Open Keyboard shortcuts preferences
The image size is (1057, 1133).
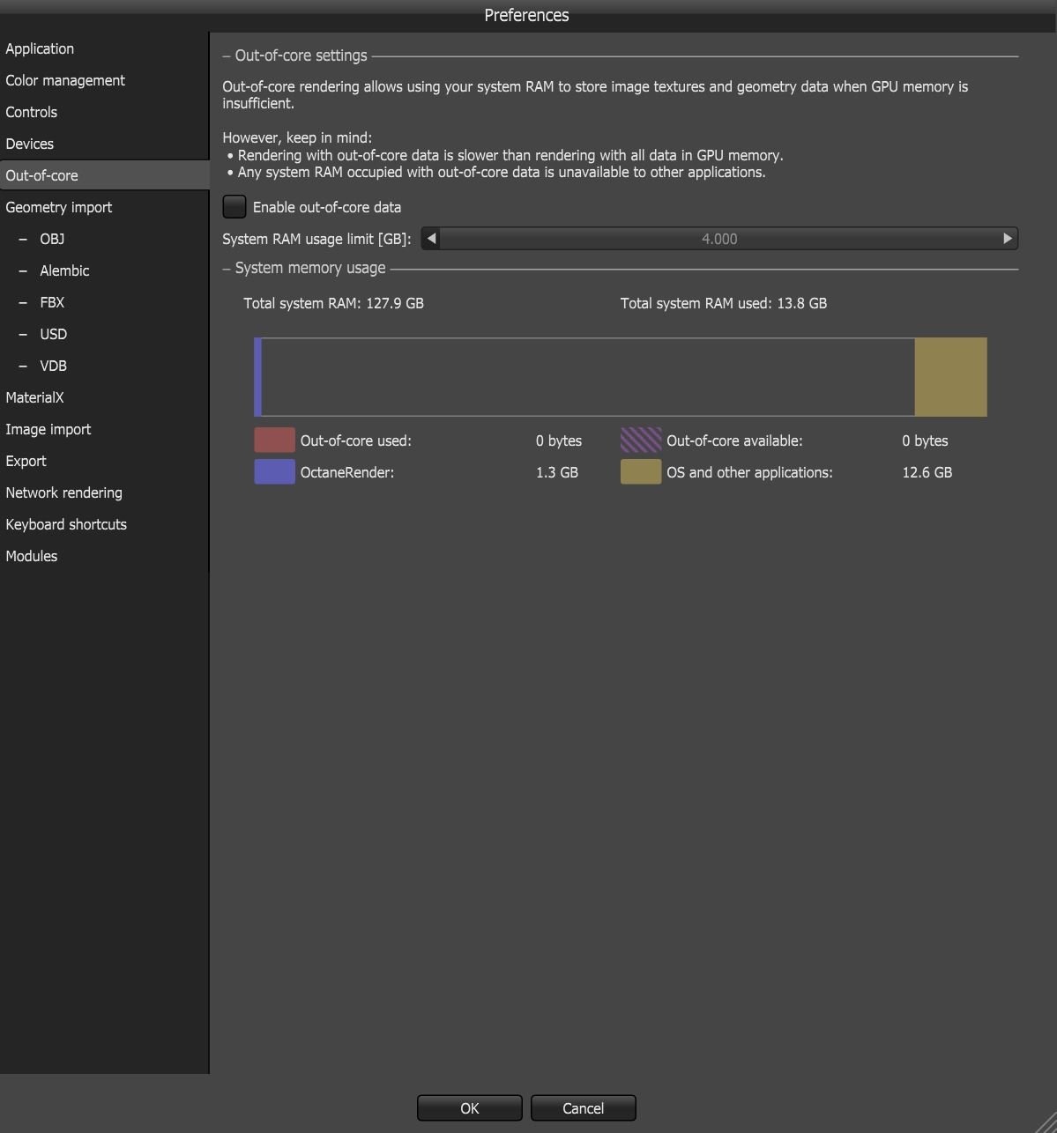[x=66, y=524]
